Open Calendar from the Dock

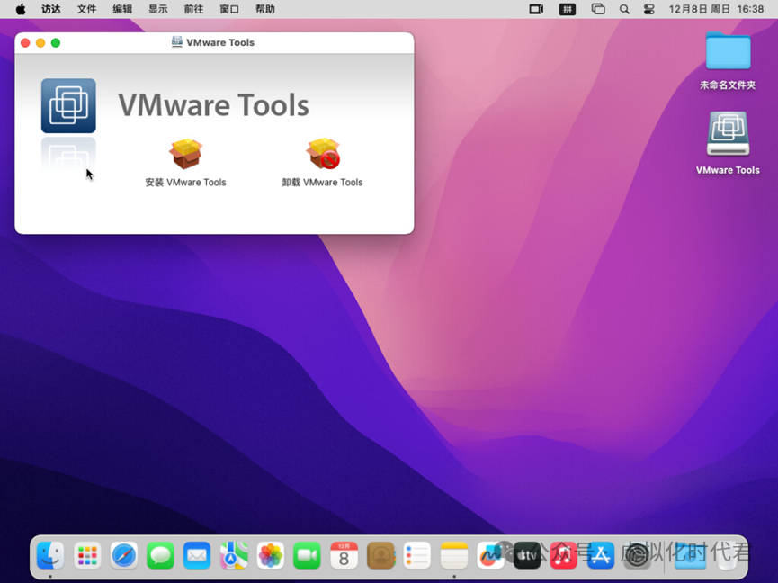coord(344,555)
